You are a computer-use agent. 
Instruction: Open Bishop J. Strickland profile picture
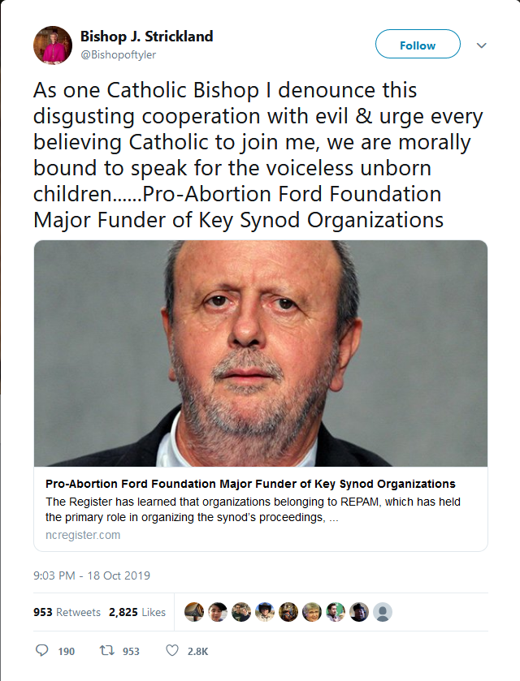(53, 45)
